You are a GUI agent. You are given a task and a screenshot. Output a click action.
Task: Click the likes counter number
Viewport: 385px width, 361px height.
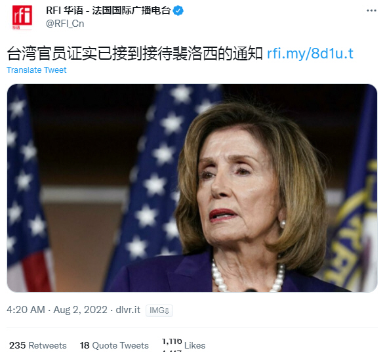click(x=172, y=341)
